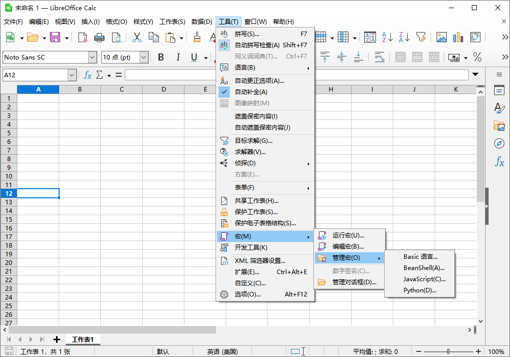Image resolution: width=510 pixels, height=357 pixels.
Task: Open 表单(F) submenu
Action: coord(265,188)
